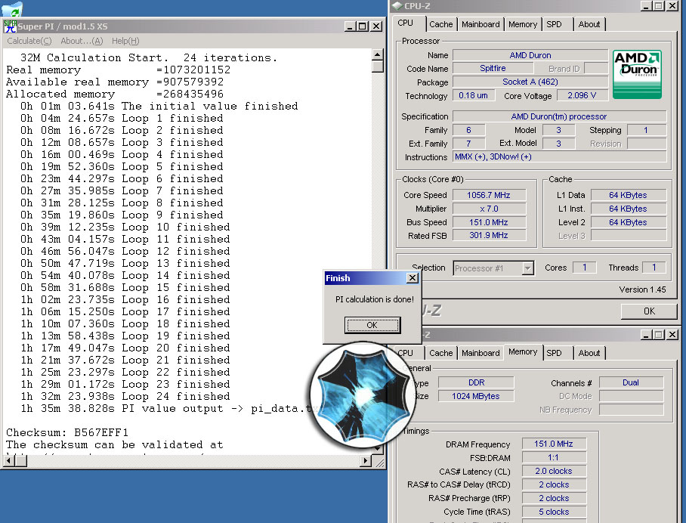Click the 2.096 V core voltage value
This screenshot has width=686, height=523.
(x=582, y=95)
